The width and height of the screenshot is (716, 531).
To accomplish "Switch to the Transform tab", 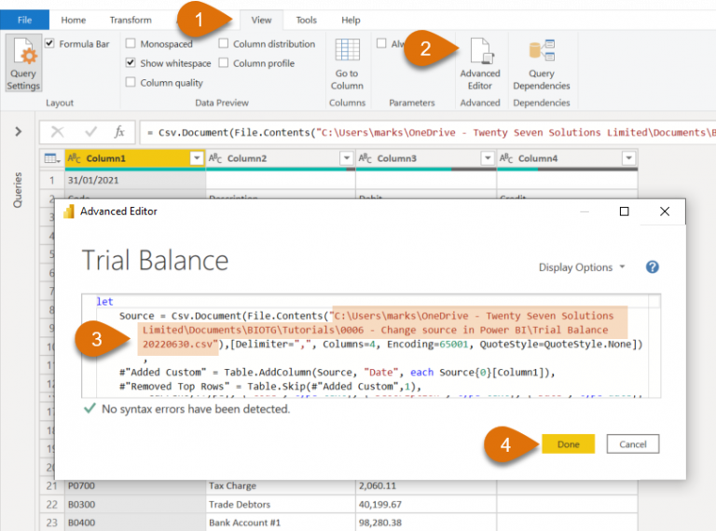I will coord(131,20).
